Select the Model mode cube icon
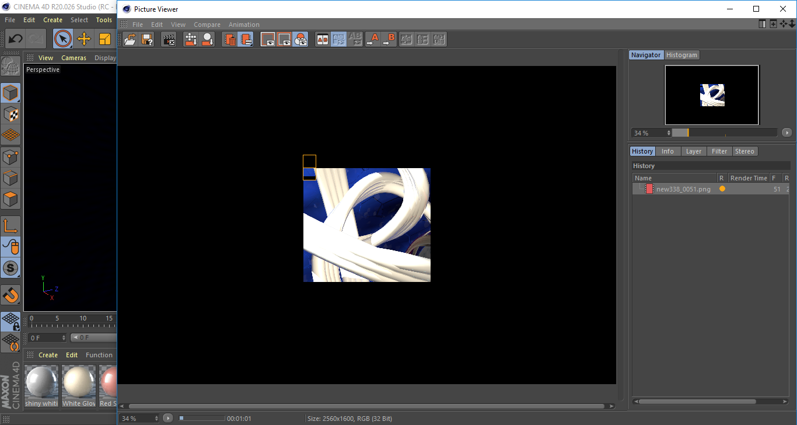Viewport: 797px width, 425px height. [x=11, y=93]
